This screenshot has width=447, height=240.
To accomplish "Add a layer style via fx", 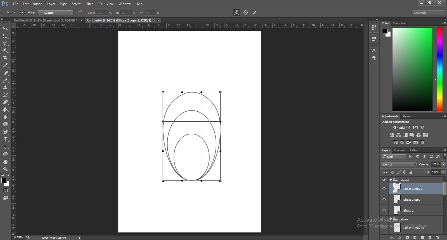I will [400, 237].
